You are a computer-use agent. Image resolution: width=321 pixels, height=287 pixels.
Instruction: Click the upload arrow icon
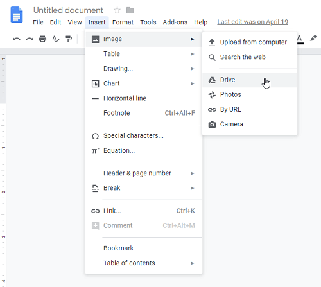[212, 42]
